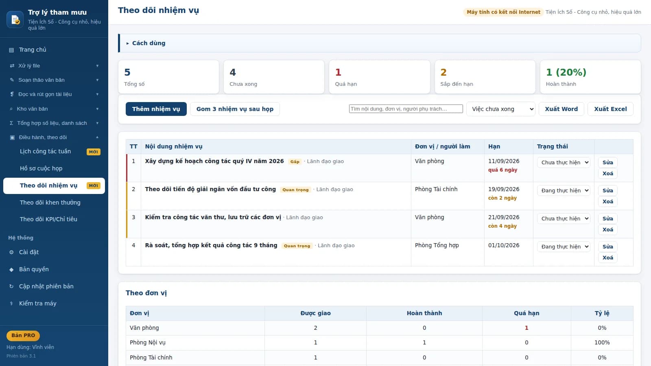Select Theo dõi nhiệm vụ menu item

click(54, 185)
